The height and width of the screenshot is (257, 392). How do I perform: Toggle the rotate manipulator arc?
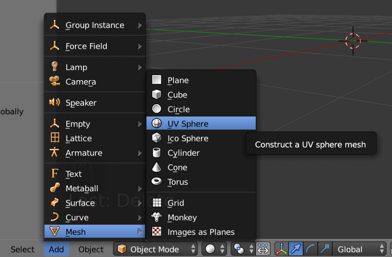(x=310, y=249)
